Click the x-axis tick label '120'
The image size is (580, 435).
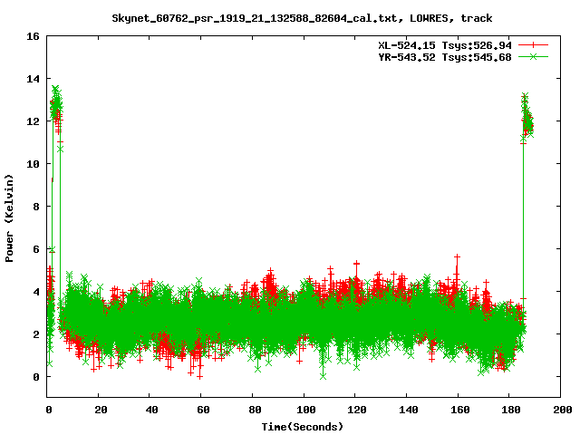point(357,410)
